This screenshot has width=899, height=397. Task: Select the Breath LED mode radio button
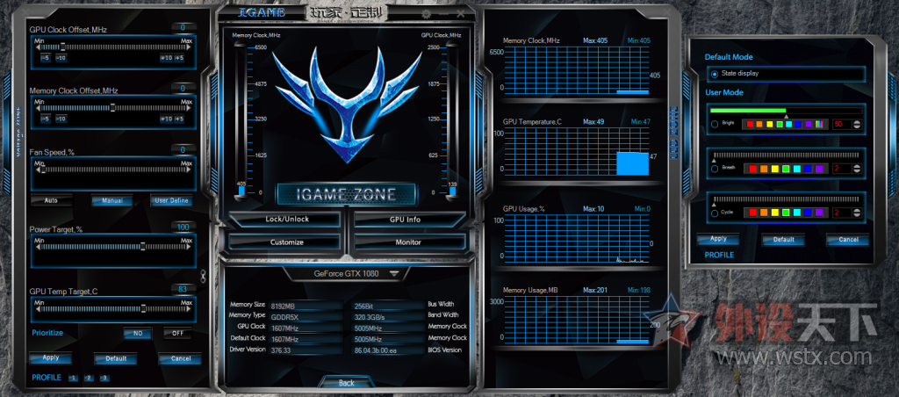click(x=715, y=169)
